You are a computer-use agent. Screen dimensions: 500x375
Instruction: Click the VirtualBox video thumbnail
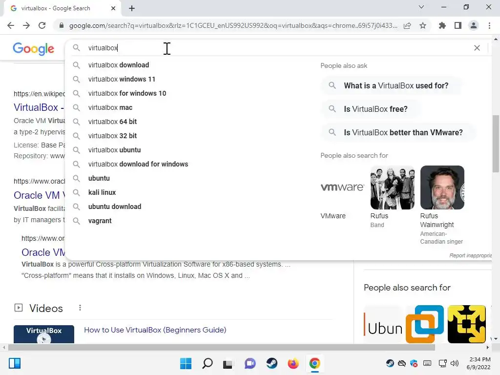click(44, 334)
